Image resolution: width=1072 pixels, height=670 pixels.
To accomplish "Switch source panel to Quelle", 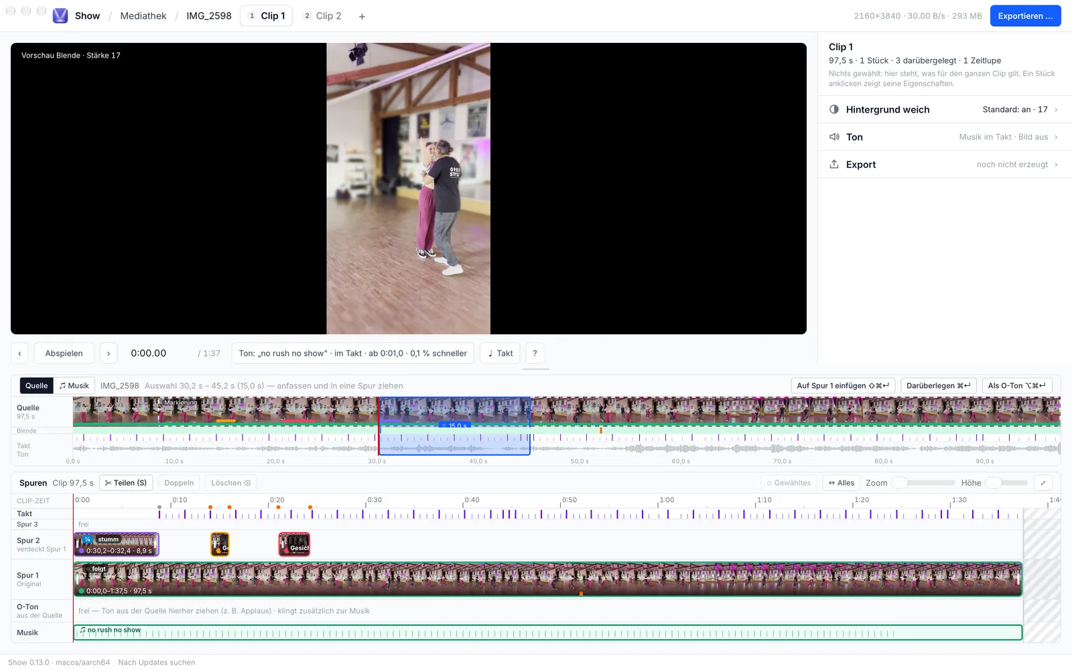I will click(37, 385).
